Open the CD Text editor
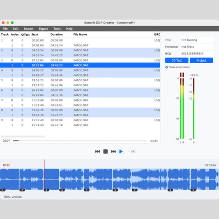Image resolution: width=219 pixels, height=219 pixels. pos(177,60)
